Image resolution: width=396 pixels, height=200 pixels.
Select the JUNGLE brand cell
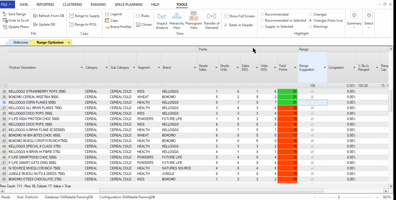179,174
